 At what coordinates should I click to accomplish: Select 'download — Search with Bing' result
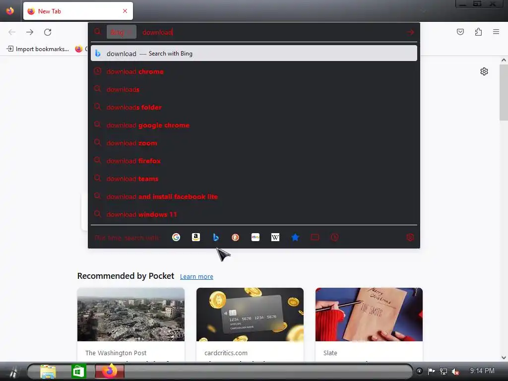coord(254,54)
